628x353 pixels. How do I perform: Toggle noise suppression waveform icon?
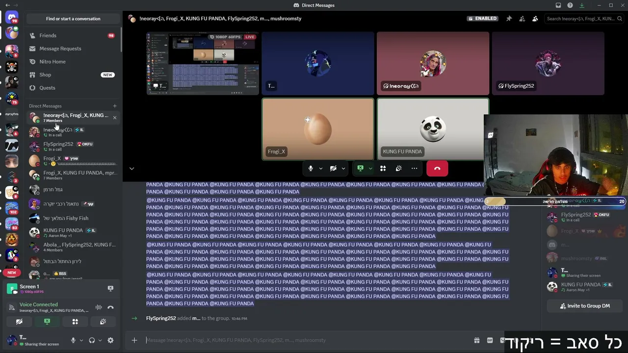(x=99, y=307)
